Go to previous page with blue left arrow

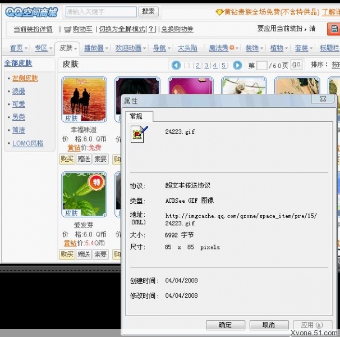pyautogui.click(x=176, y=65)
